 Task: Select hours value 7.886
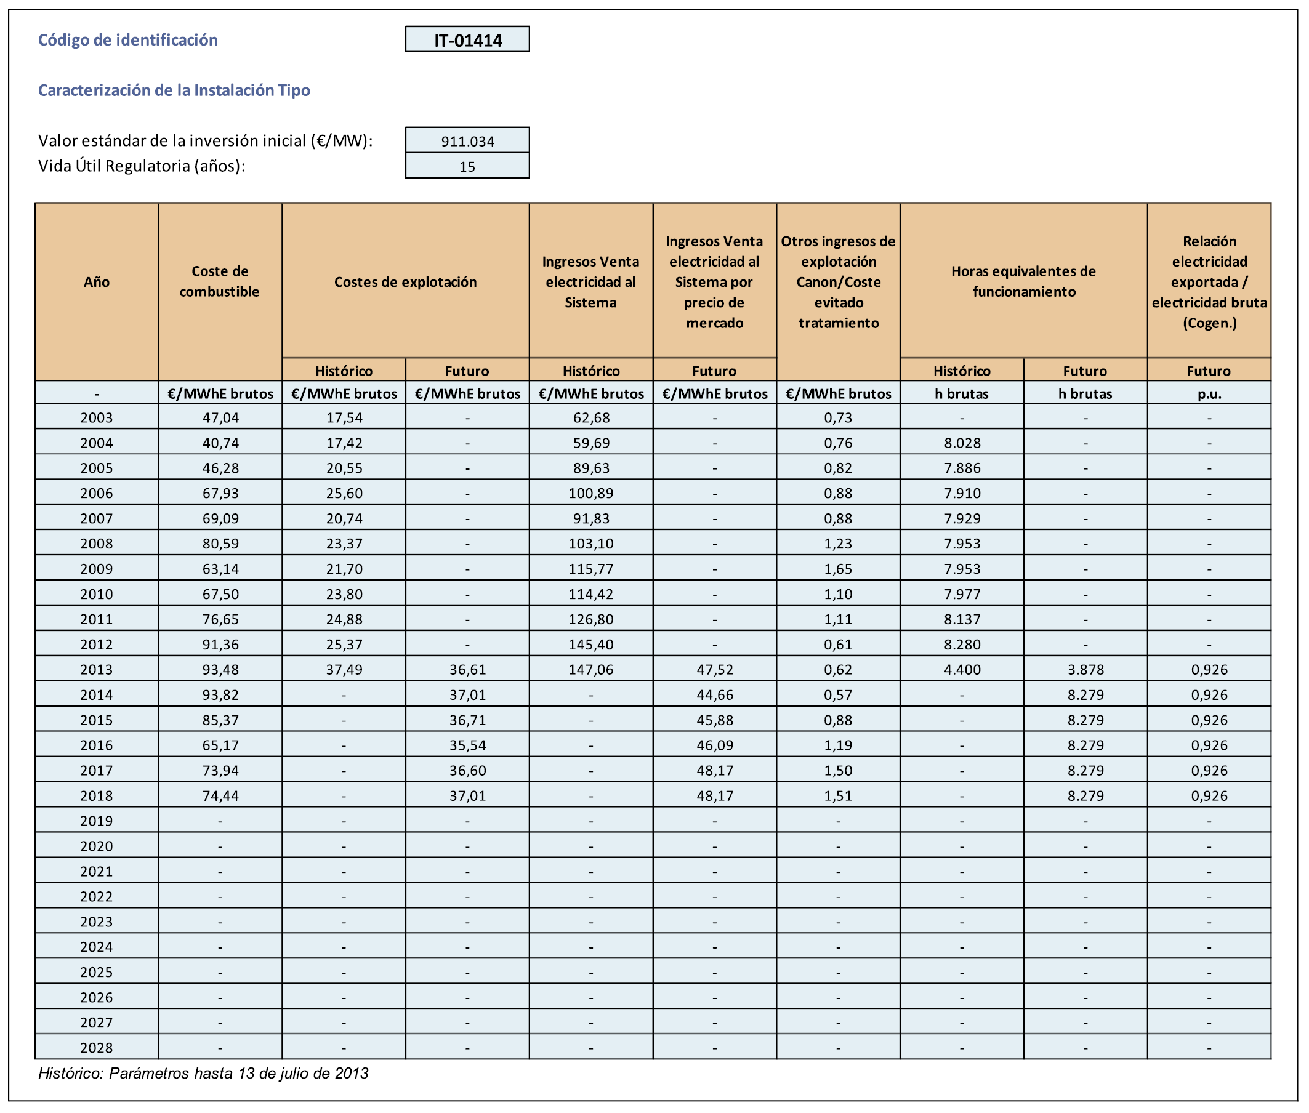(962, 468)
